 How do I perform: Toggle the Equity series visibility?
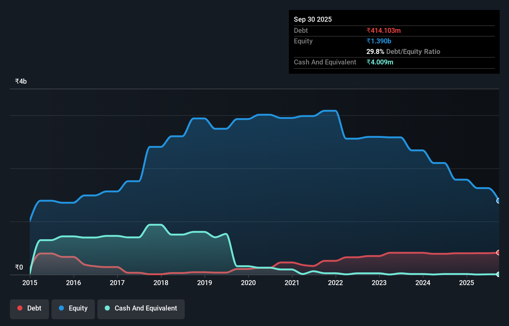click(x=73, y=308)
